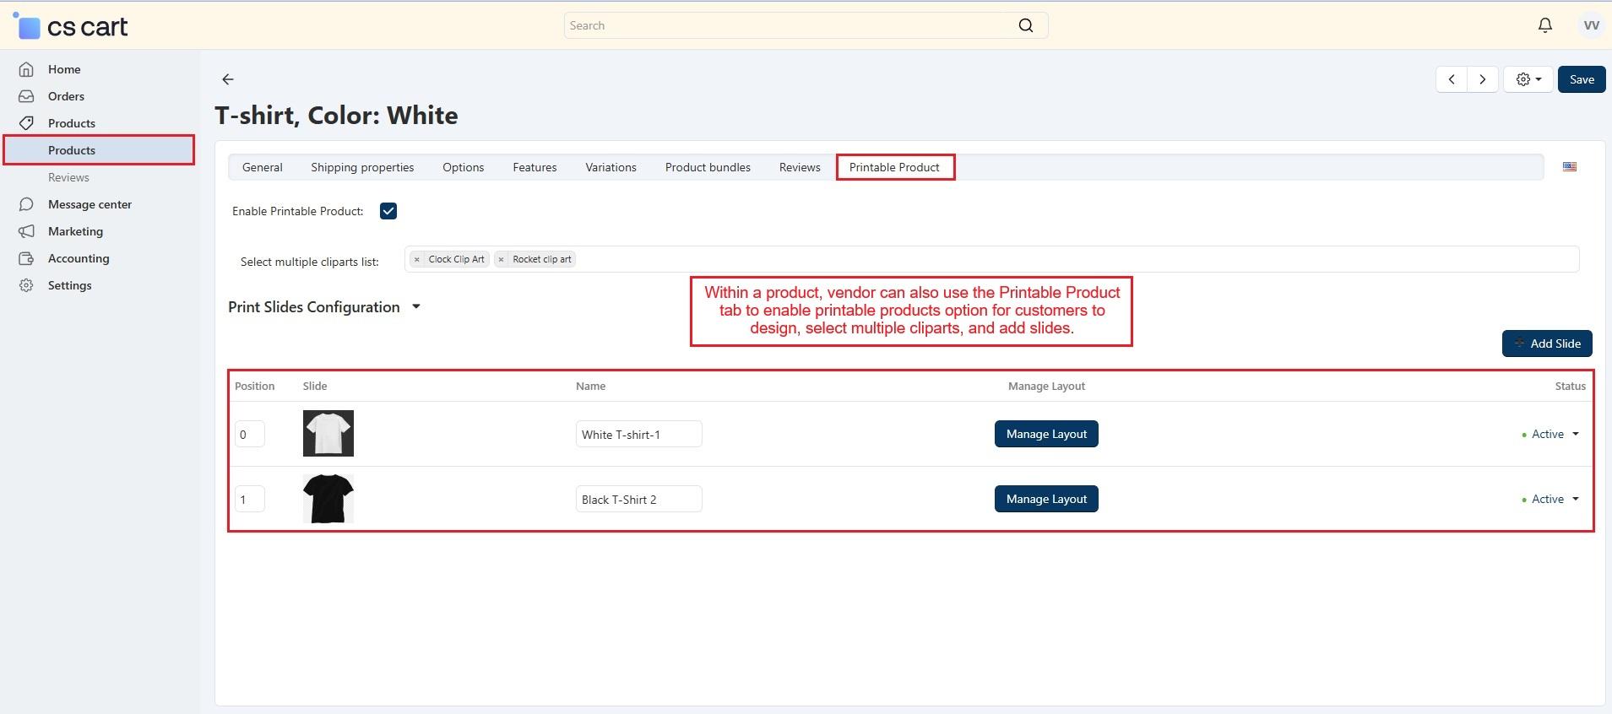Open Orders in the sidebar
Image resolution: width=1612 pixels, height=714 pixels.
pos(66,96)
